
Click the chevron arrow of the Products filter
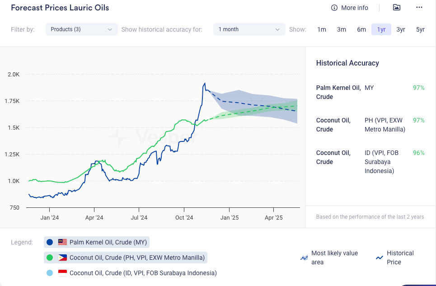110,29
